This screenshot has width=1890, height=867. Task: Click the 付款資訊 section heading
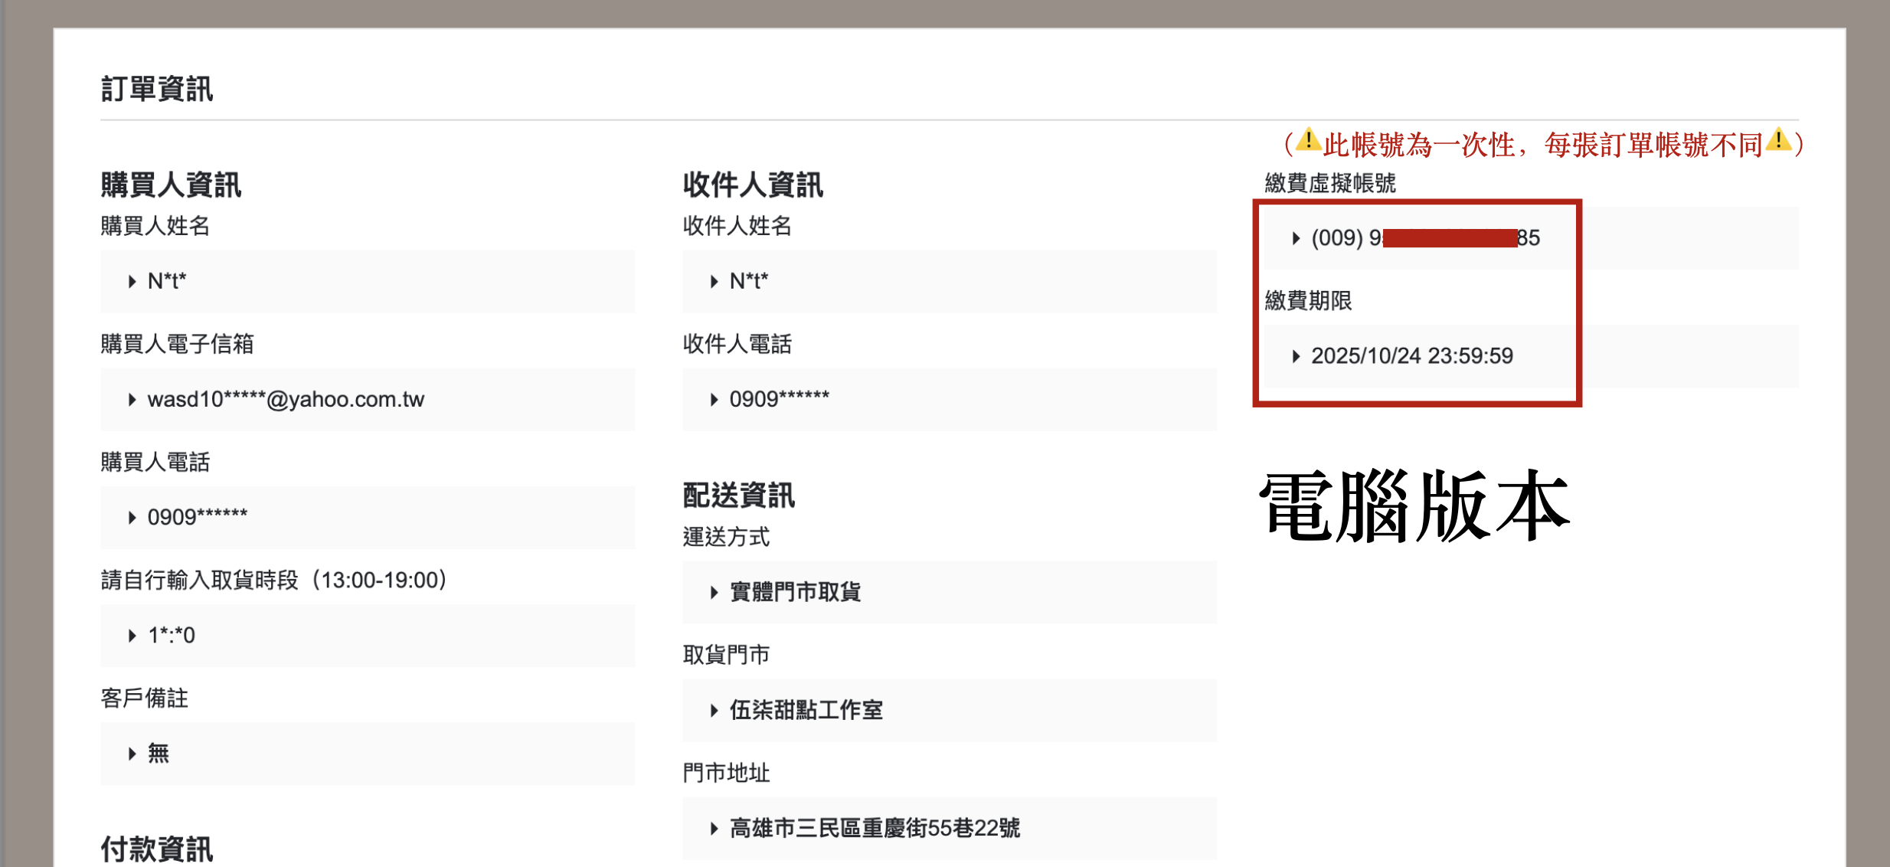(157, 849)
